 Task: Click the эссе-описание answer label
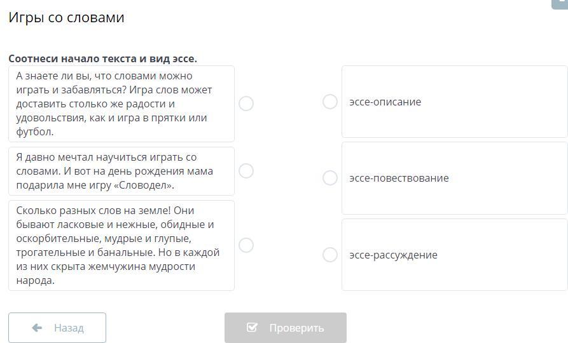pos(385,102)
